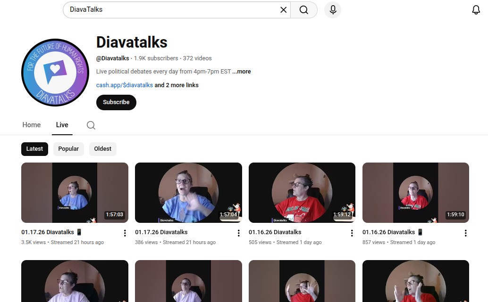Open options menu for 01.17.26 Diavatalks 3.5K views video
The image size is (488, 302).
(x=125, y=233)
